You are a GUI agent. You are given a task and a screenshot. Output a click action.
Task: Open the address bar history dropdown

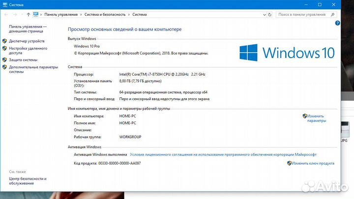click(x=265, y=15)
